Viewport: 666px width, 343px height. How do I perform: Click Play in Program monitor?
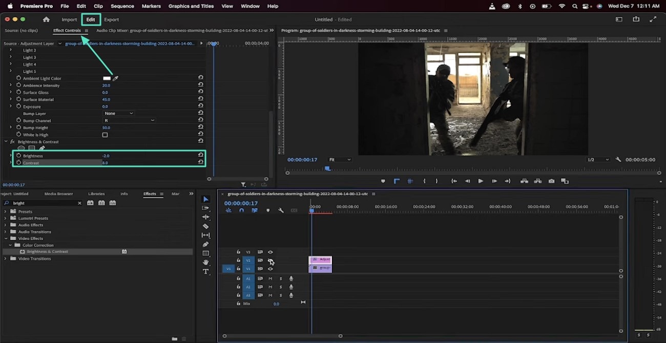(x=481, y=181)
